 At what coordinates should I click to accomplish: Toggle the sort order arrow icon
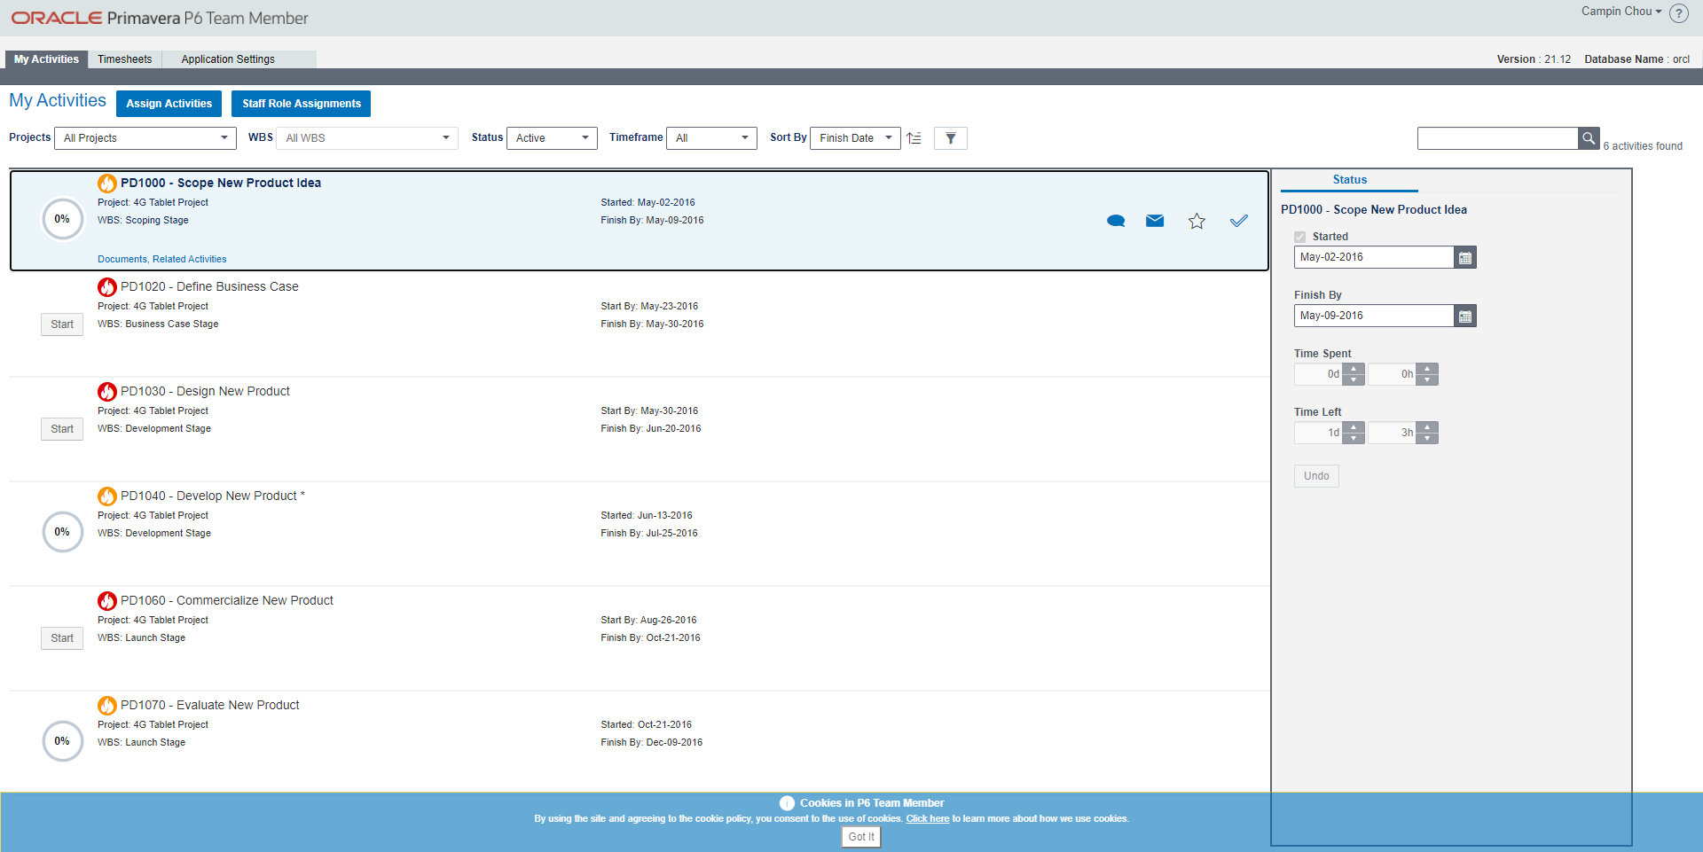coord(914,138)
